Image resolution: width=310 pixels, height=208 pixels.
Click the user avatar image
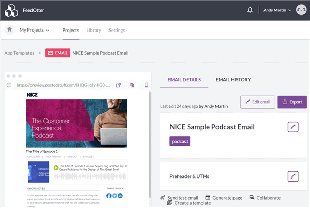point(301,10)
